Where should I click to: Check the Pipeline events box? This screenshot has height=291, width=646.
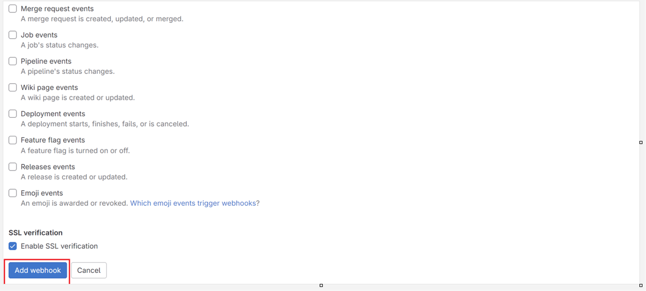[x=13, y=62]
